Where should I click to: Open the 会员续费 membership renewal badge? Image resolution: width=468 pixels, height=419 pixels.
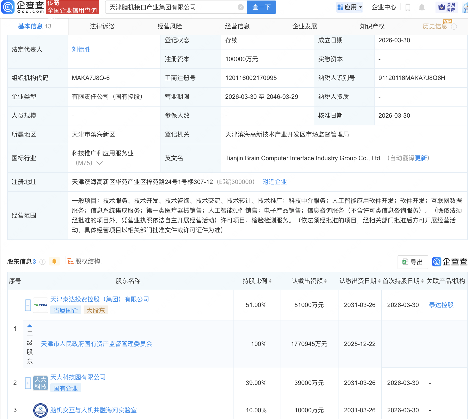[447, 7]
